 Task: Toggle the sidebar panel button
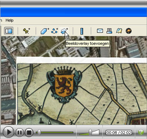[x=9, y=31]
